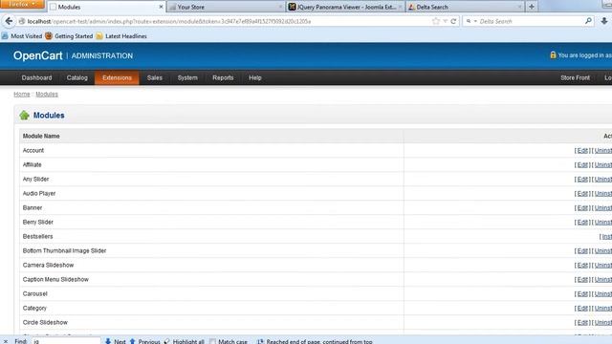Open the Extensions menu

tap(117, 77)
